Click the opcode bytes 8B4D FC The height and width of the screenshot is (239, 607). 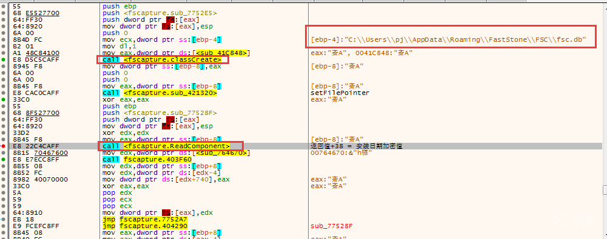click(27, 40)
